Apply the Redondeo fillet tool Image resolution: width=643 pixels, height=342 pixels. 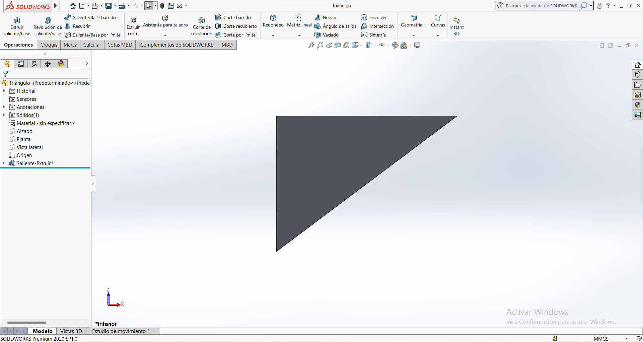[273, 21]
